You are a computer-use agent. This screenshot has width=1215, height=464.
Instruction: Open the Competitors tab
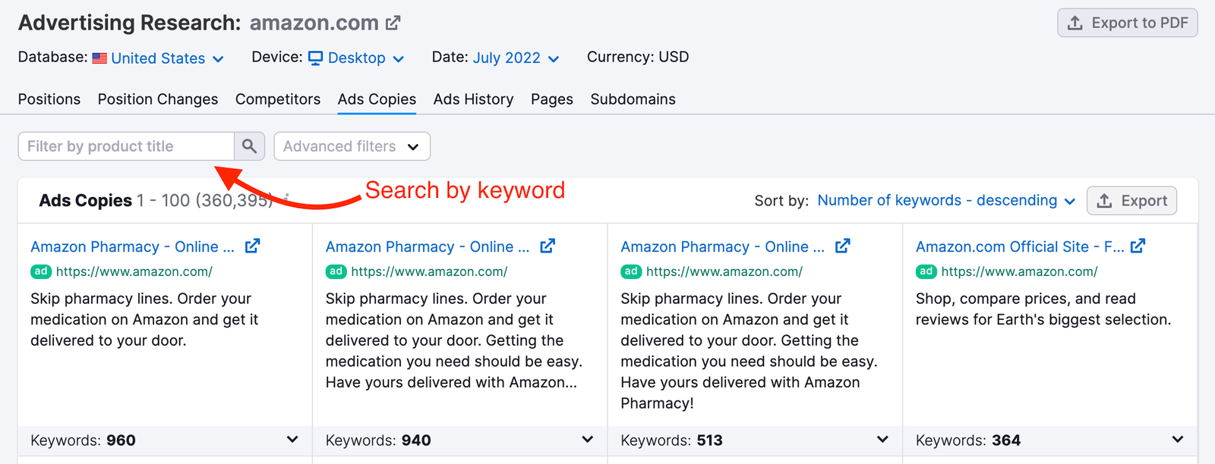(x=277, y=99)
